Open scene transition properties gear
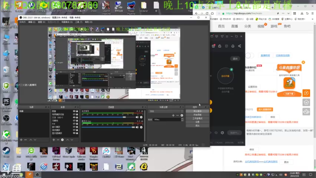316x178 pixels. click(x=182, y=116)
